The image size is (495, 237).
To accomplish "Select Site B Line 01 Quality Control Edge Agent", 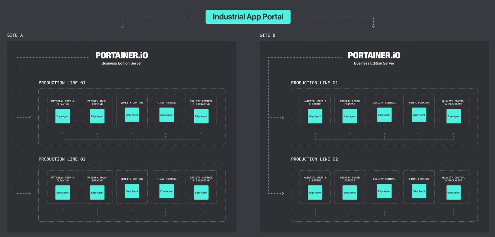I will [x=384, y=115].
